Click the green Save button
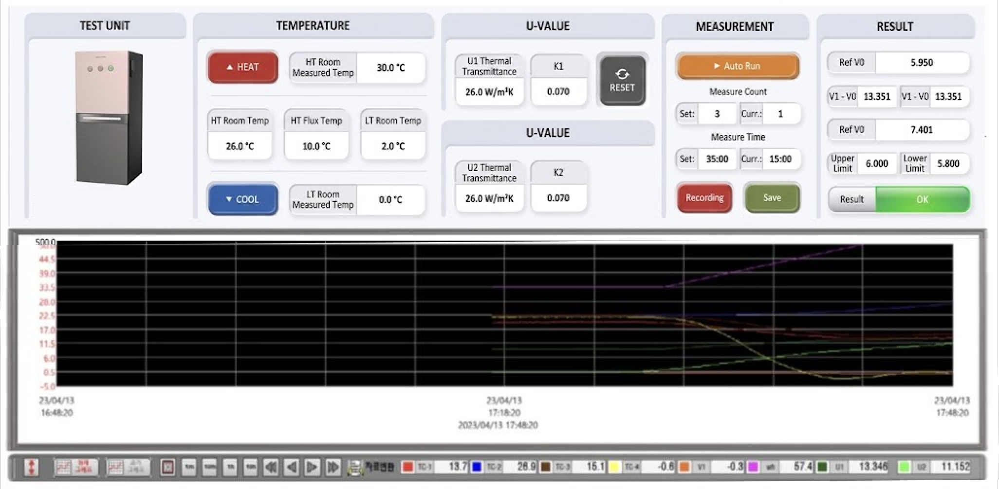Viewport: 999px width, 489px height. pyautogui.click(x=772, y=198)
